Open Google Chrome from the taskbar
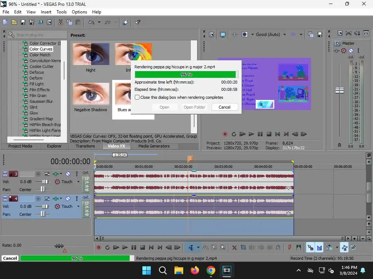This screenshot has width=373, height=279. point(211,270)
